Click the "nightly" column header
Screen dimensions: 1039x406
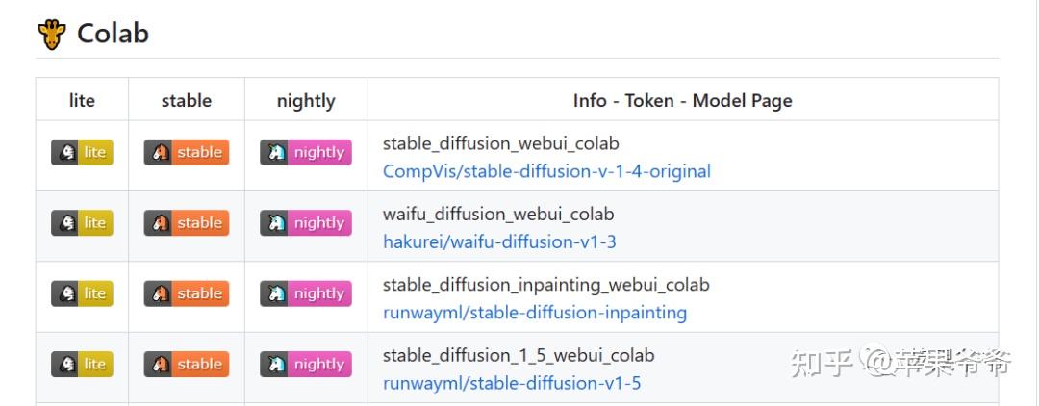point(306,100)
